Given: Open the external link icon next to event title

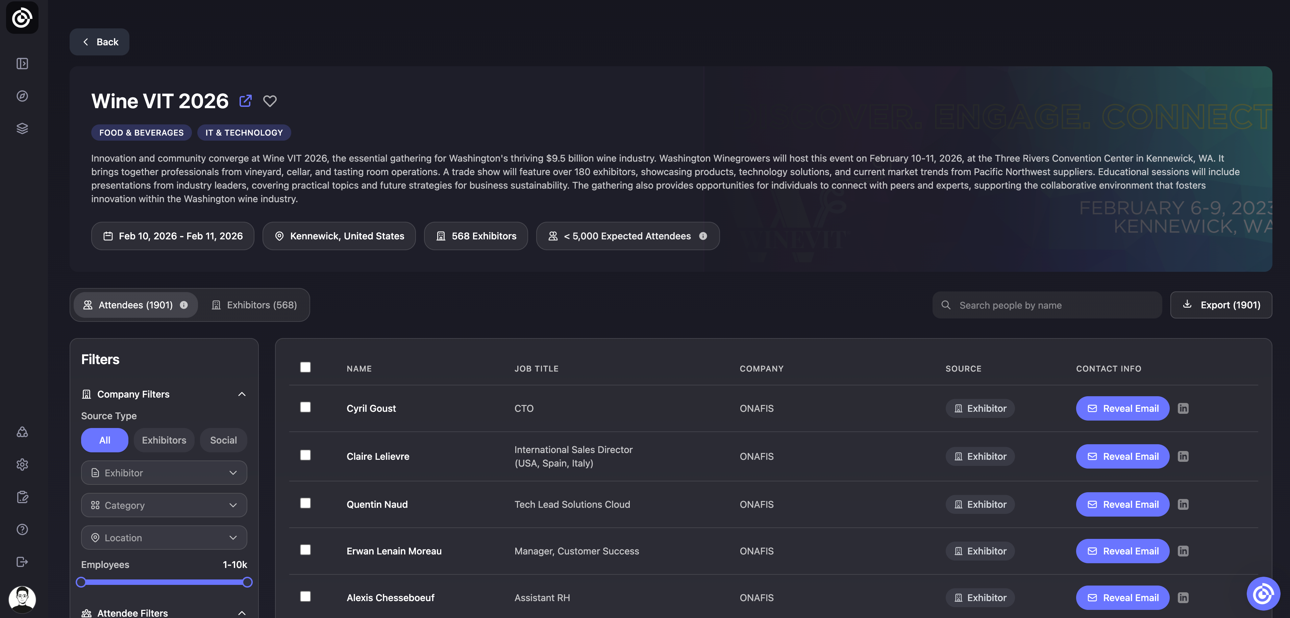Looking at the screenshot, I should 245,101.
